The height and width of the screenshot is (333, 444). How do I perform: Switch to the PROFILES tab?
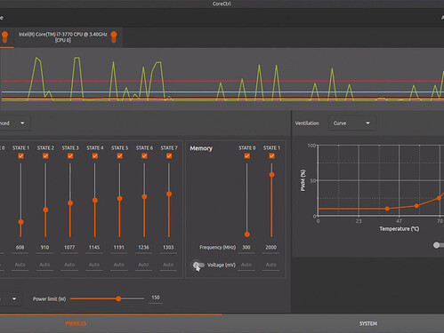pyautogui.click(x=76, y=323)
